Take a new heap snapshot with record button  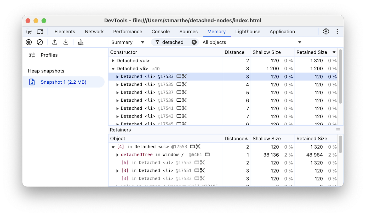pyautogui.click(x=29, y=42)
